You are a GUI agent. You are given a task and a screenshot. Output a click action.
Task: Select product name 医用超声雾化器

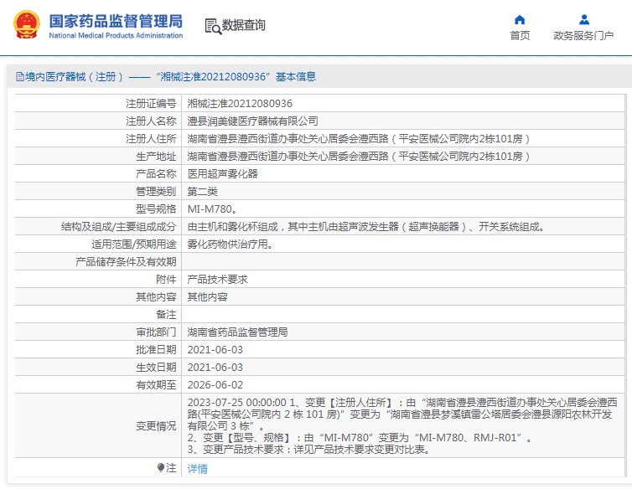[222, 174]
